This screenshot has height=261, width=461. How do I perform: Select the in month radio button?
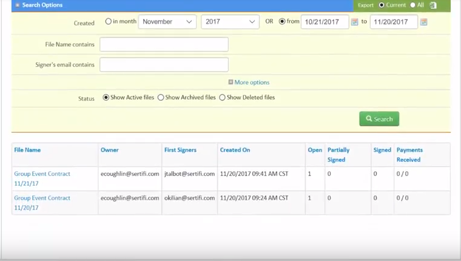(x=108, y=21)
